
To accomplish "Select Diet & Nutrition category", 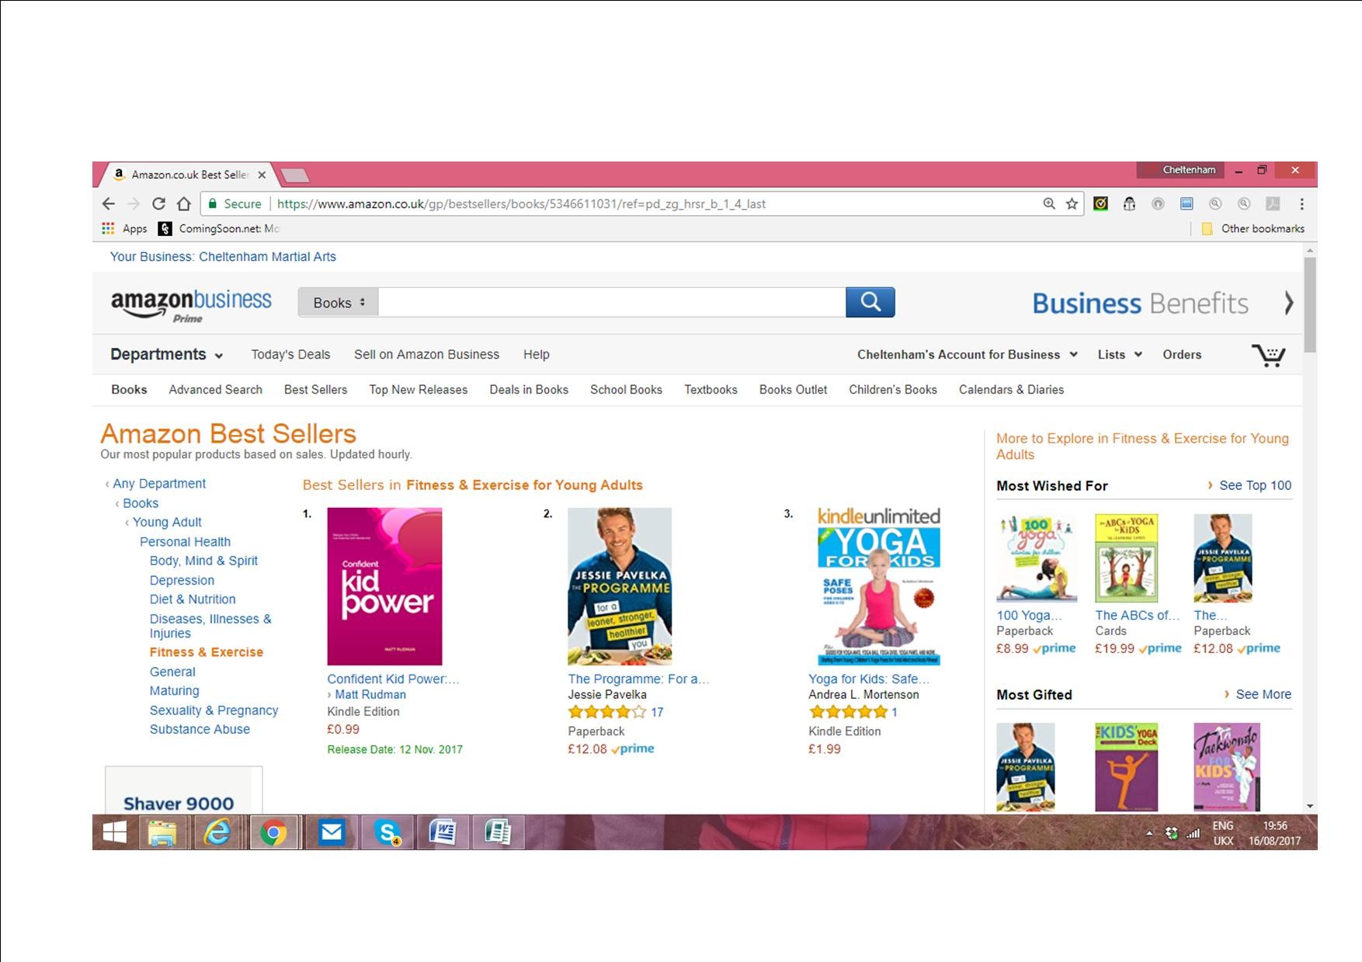I will [x=193, y=599].
